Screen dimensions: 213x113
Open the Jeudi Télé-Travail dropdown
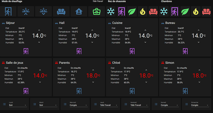(x=109, y=105)
